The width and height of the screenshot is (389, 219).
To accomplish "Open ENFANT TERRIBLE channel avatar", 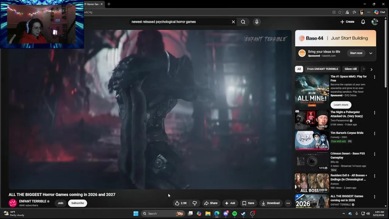I will (x=13, y=203).
